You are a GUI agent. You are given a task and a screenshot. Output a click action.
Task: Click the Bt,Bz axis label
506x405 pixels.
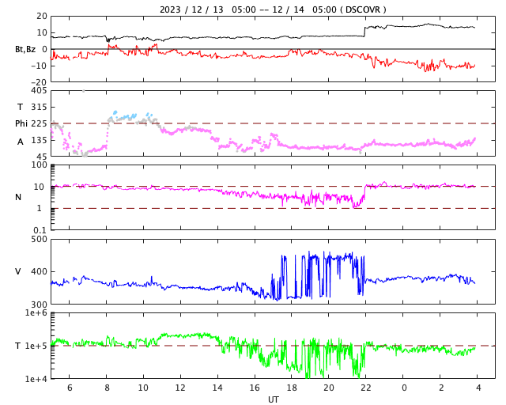tap(25, 49)
